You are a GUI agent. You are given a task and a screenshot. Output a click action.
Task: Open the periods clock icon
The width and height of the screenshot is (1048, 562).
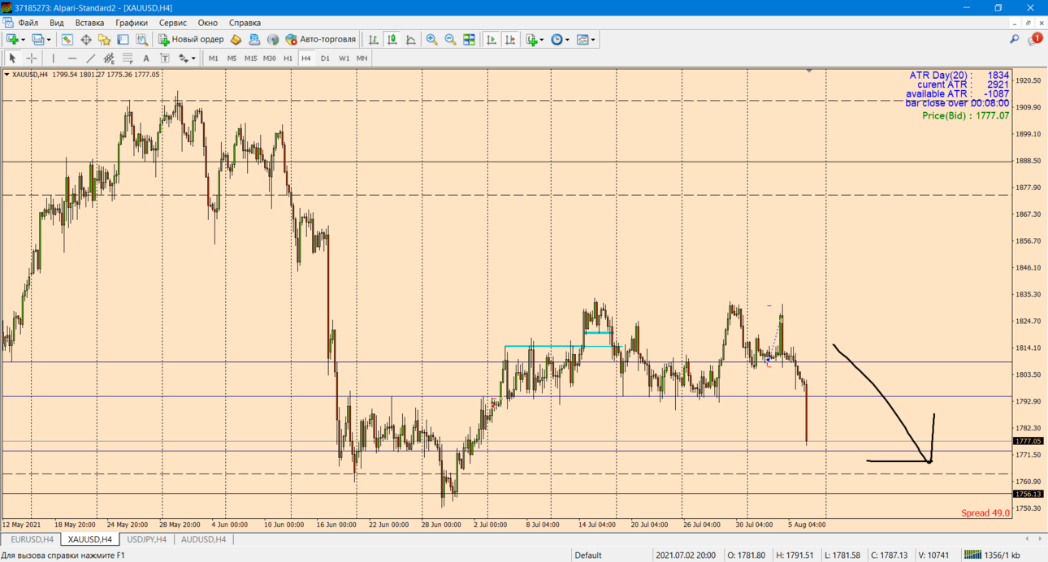click(556, 39)
